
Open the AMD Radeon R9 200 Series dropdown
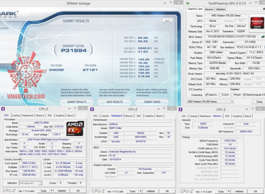click(210, 101)
